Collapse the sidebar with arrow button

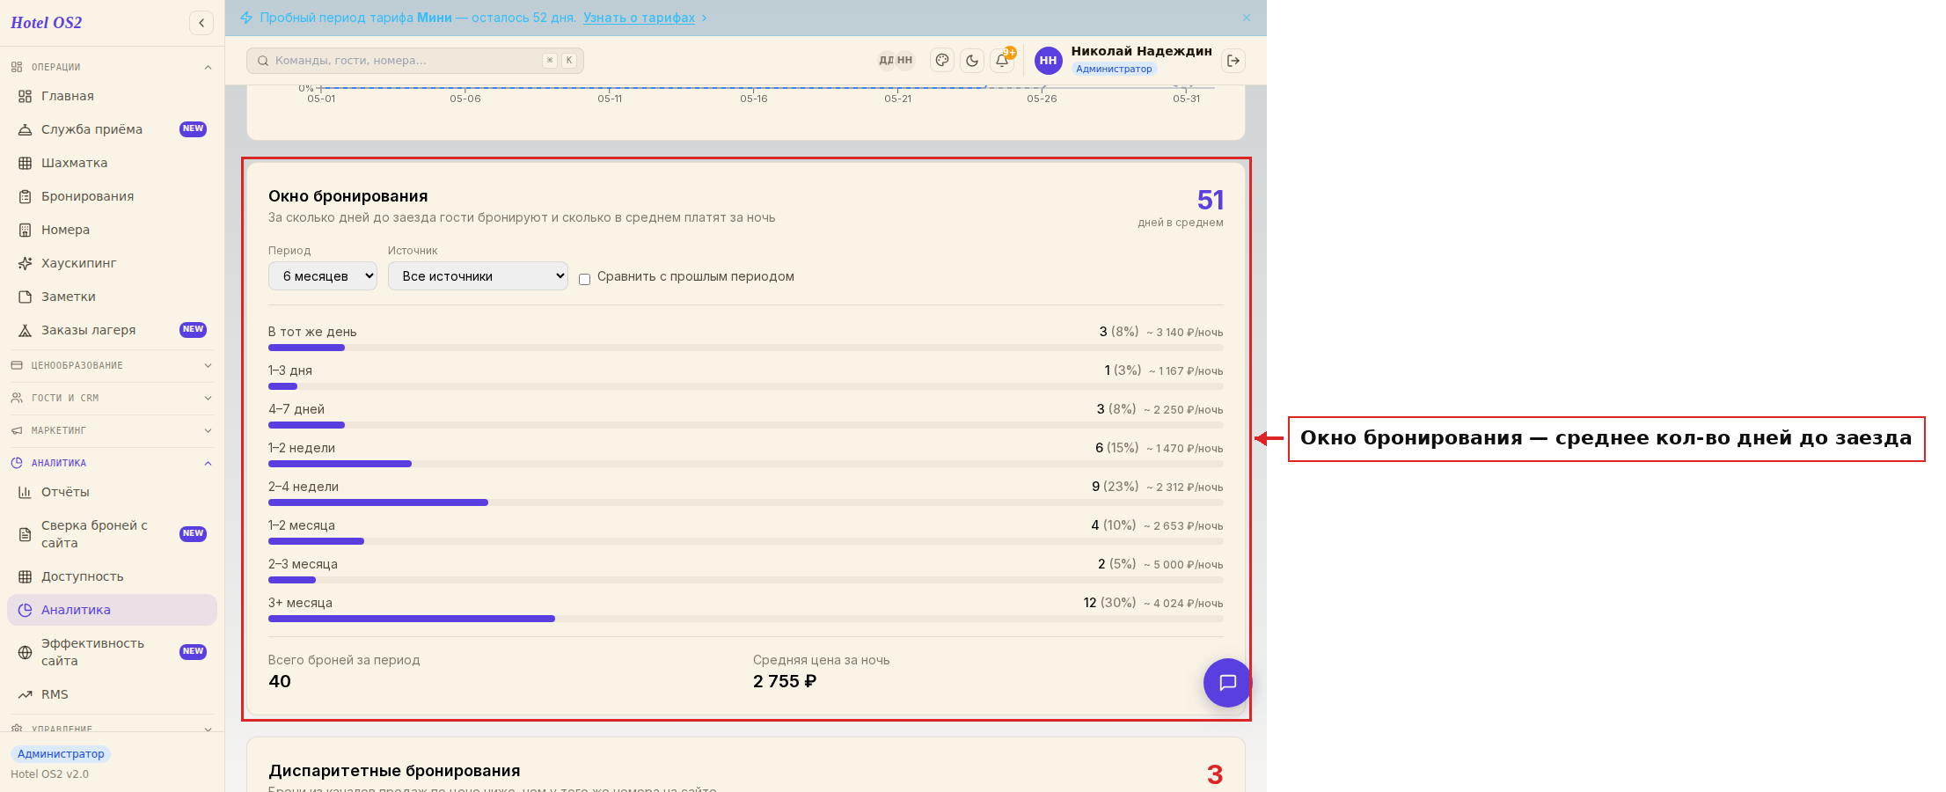201,23
